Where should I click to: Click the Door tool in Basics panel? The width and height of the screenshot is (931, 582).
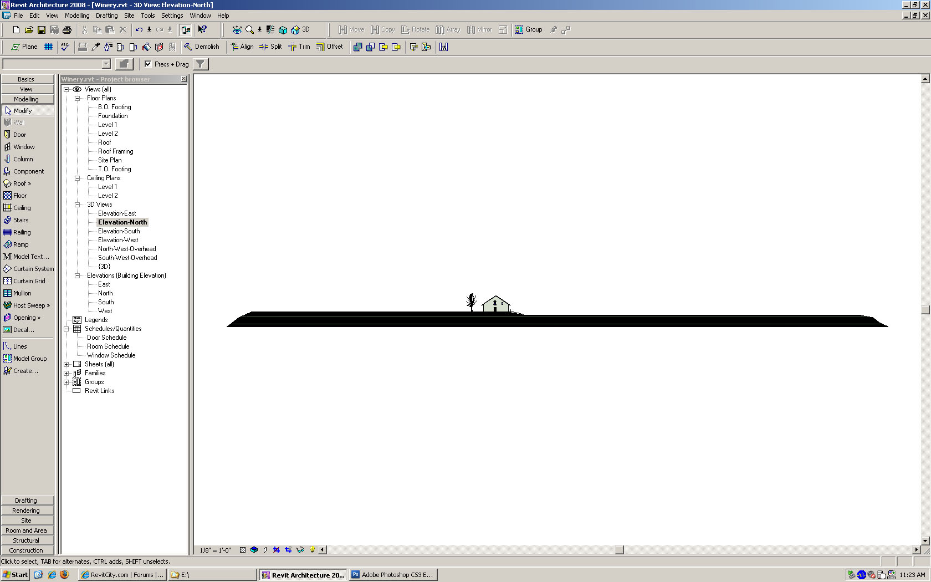(x=19, y=135)
